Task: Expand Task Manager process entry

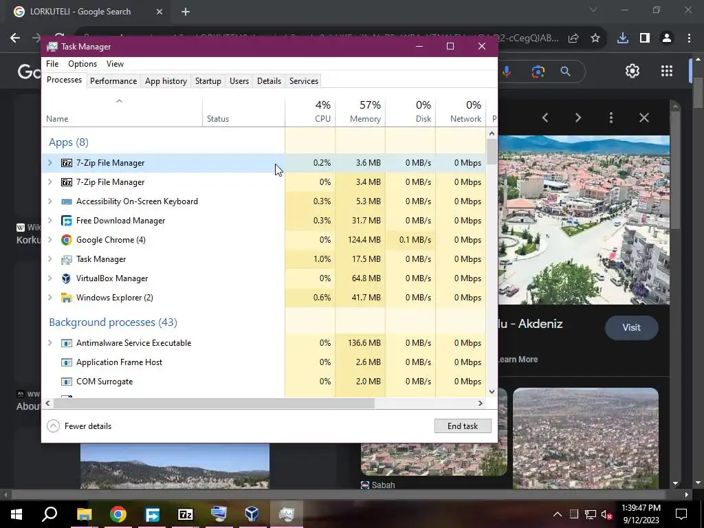Action: [49, 259]
